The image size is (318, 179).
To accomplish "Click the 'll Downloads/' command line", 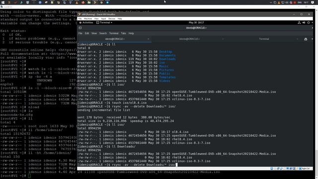I will pyautogui.click(x=106, y=147).
